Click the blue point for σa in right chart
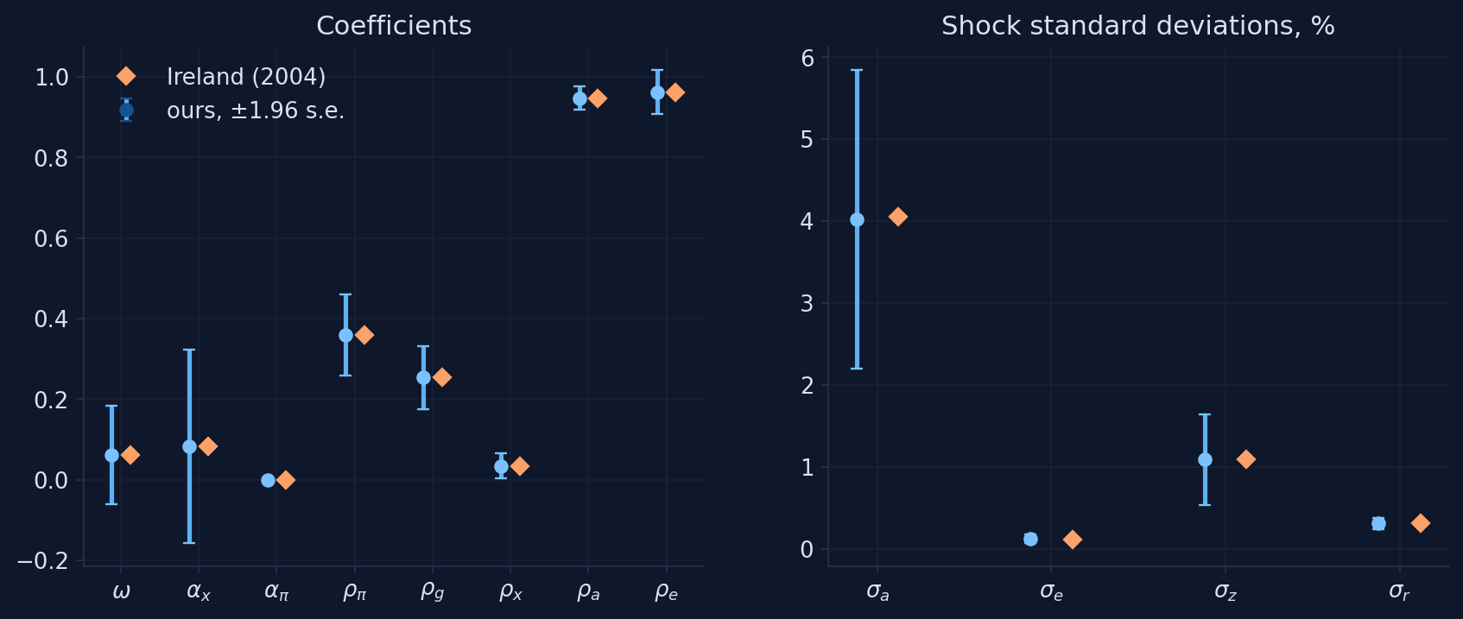This screenshot has height=619, width=1463. [x=857, y=220]
